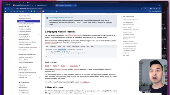This screenshot has width=170, height=95.
Task: Select the Web code tab
Action: coord(92,46)
